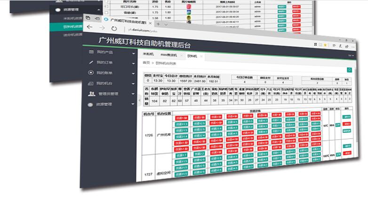Click red 货道41 button for machine 1726
The height and width of the screenshot is (200, 368).
pos(181,143)
